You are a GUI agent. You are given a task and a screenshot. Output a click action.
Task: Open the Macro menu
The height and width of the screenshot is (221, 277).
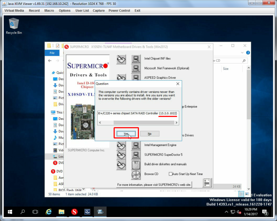tap(49, 11)
